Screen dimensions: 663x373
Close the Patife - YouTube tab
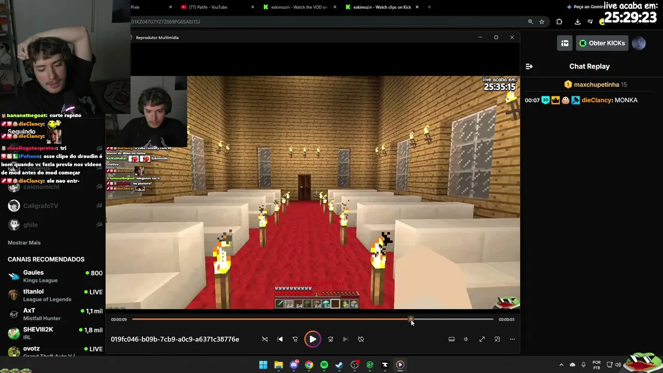pyautogui.click(x=253, y=7)
